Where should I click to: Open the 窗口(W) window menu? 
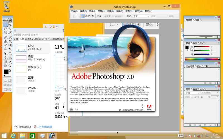click(x=139, y=11)
